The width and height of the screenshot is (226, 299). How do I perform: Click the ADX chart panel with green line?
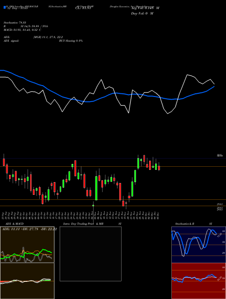27,245
